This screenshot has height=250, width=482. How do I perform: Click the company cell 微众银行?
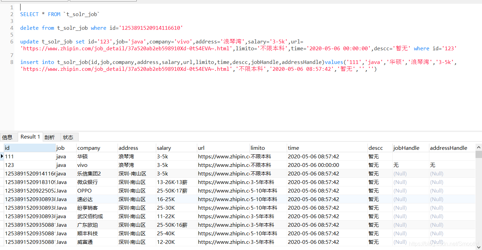click(x=97, y=182)
